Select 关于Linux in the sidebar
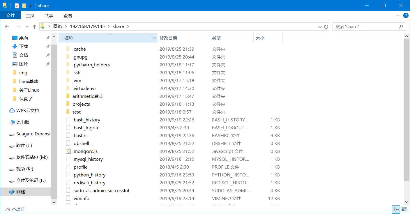The image size is (410, 214). coord(29,90)
